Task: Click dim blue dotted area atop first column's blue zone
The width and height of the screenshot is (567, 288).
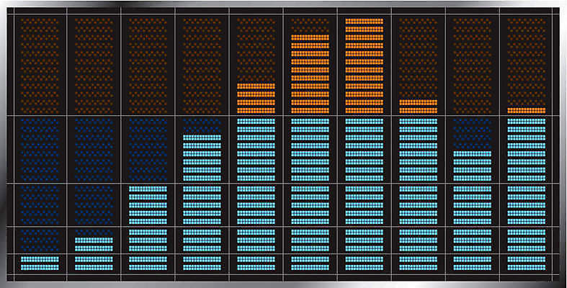Action: coord(40,150)
